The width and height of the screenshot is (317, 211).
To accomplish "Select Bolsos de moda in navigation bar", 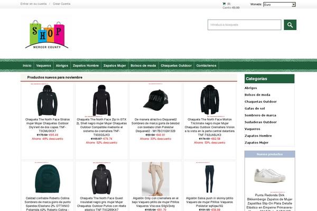I will (143, 65).
